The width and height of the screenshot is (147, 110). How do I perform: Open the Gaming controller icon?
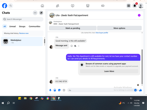(103, 6)
